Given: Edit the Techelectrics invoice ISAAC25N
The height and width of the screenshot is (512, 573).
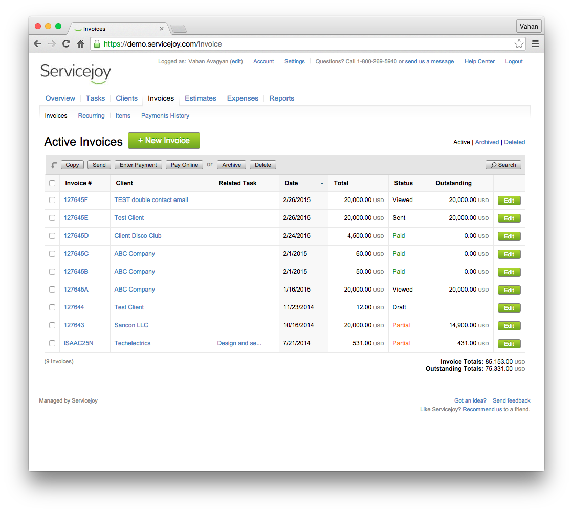Looking at the screenshot, I should tap(509, 344).
